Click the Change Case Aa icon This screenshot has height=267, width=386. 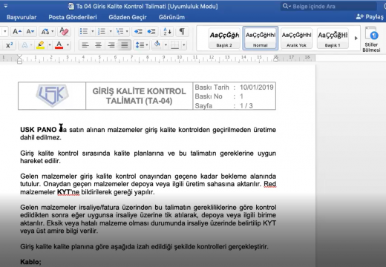(x=45, y=32)
